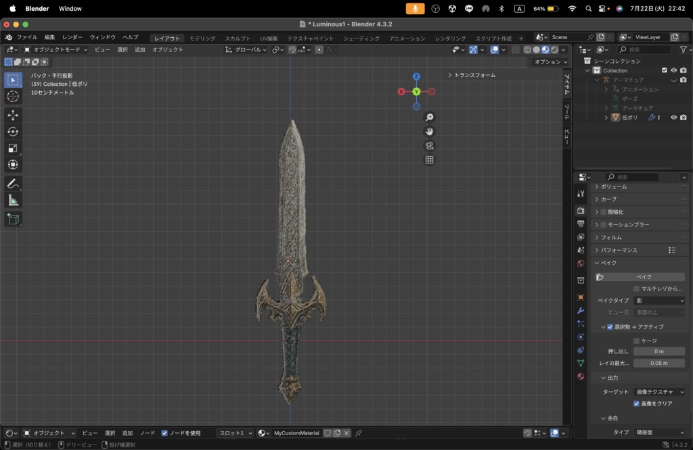
Task: Select the Measure tool
Action: click(x=14, y=199)
